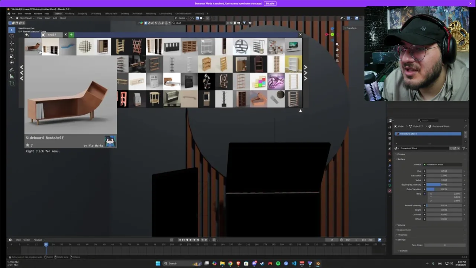Viewport: 476px width, 268px height.
Task: Adjust the Big Stripes Intensity slider
Action: [x=444, y=185]
